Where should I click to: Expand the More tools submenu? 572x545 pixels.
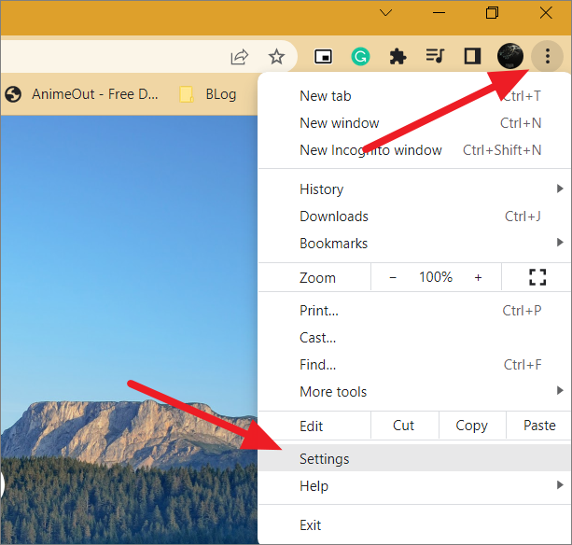click(414, 392)
